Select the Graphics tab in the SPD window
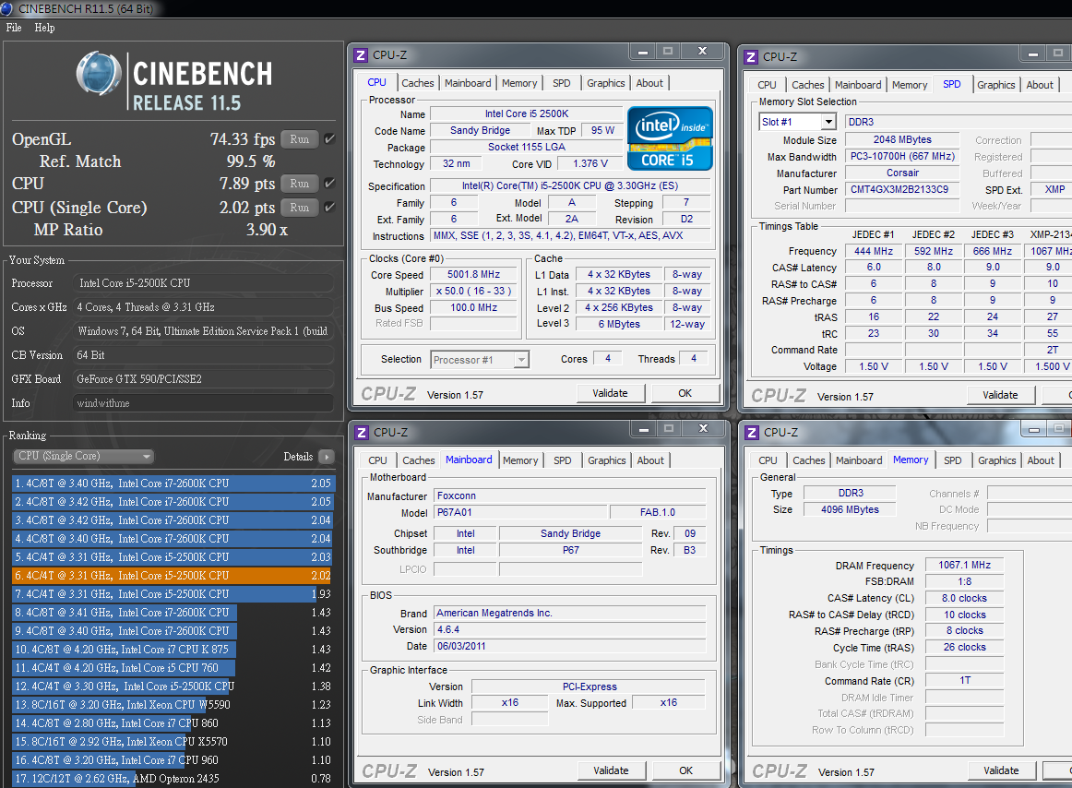The width and height of the screenshot is (1072, 788). click(x=996, y=85)
